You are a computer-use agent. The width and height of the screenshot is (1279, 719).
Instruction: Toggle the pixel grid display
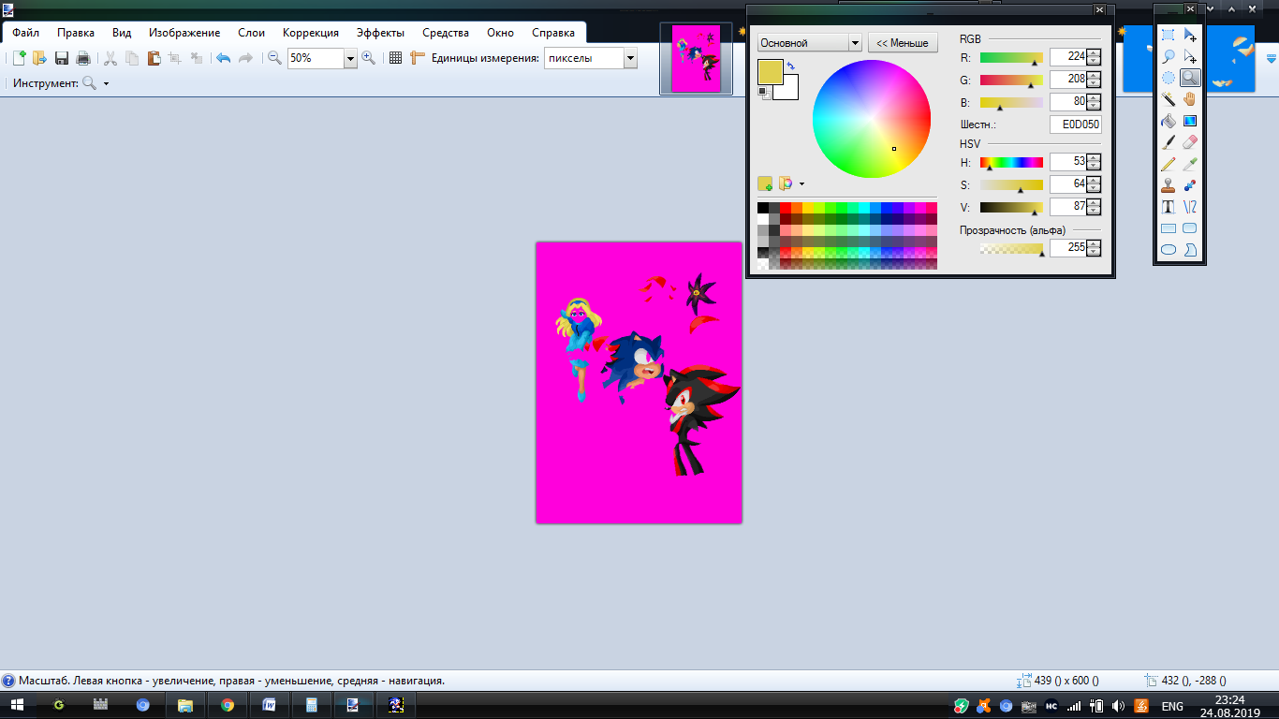click(x=395, y=58)
